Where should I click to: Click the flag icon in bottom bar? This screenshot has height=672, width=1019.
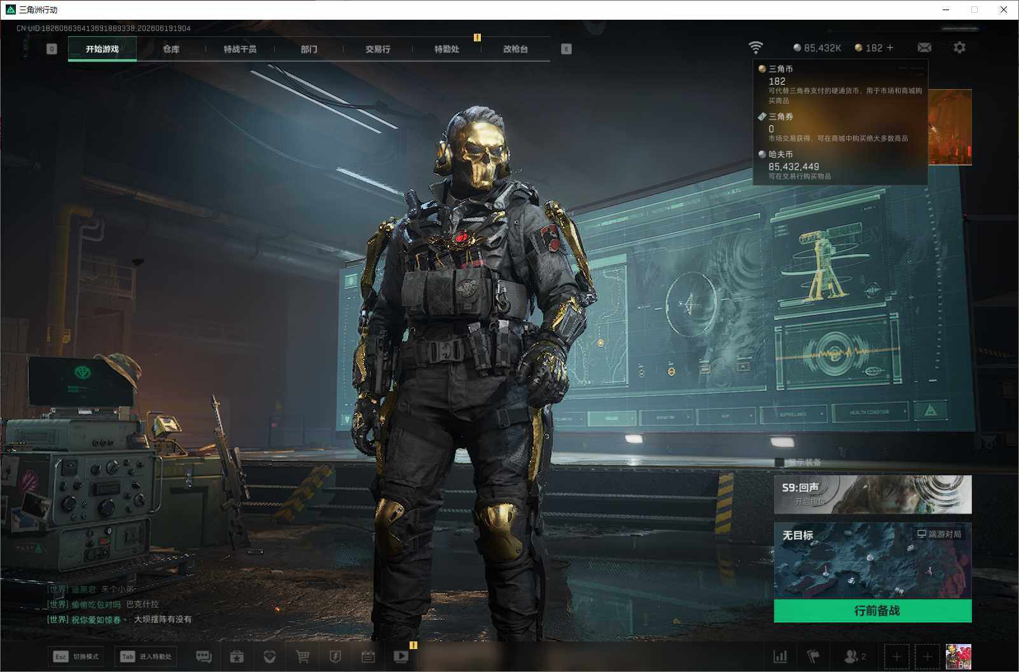pos(814,656)
